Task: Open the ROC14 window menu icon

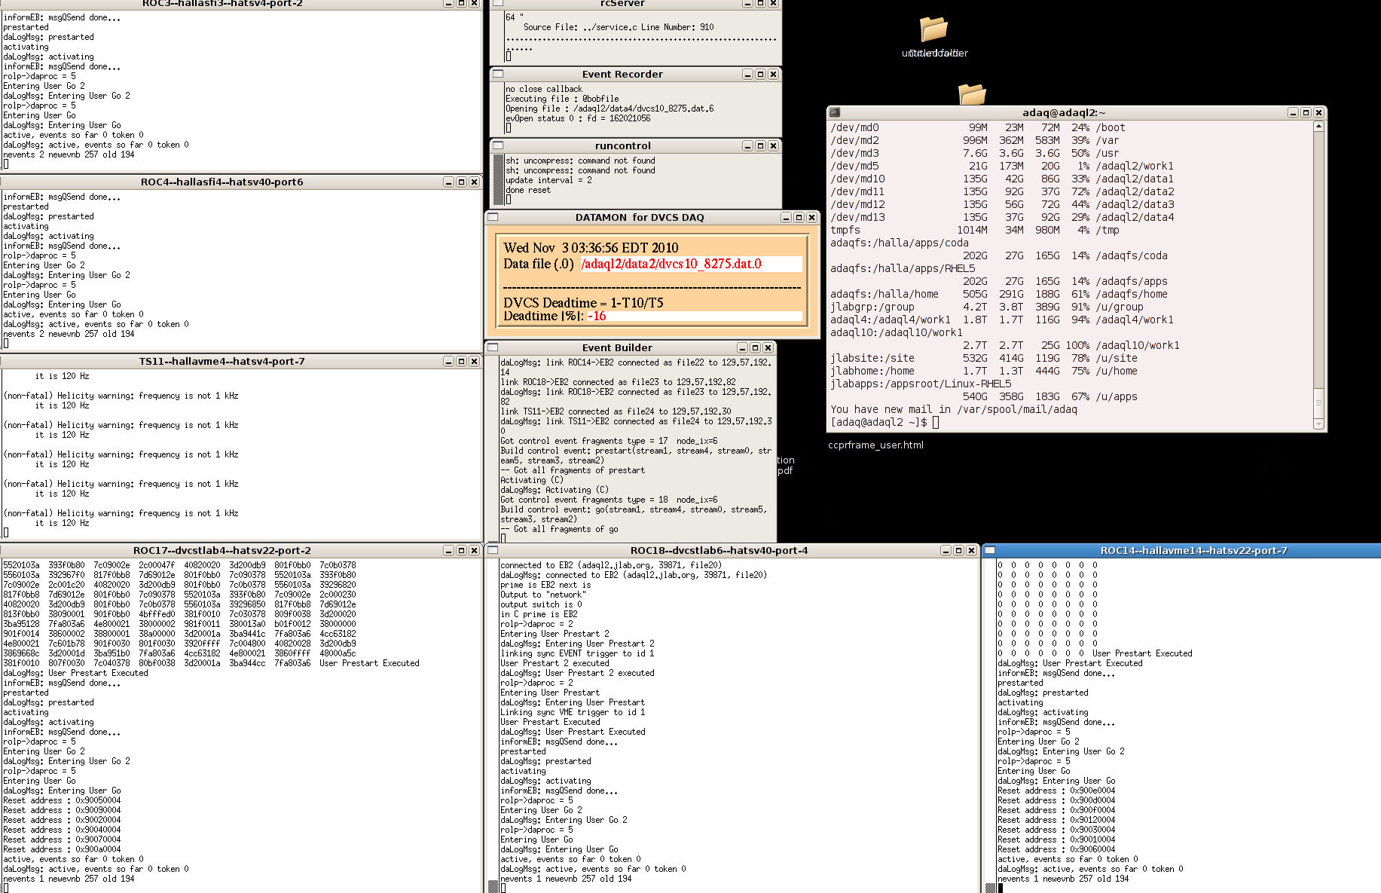Action: tap(990, 550)
